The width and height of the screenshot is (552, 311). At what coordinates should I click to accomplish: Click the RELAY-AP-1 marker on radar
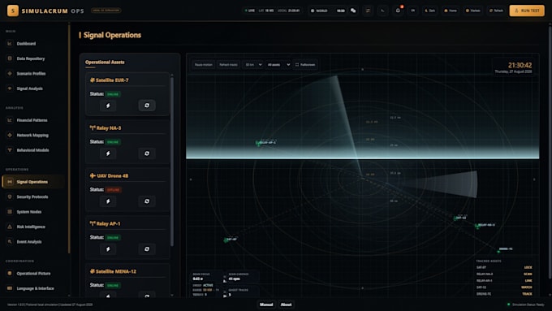(259, 143)
